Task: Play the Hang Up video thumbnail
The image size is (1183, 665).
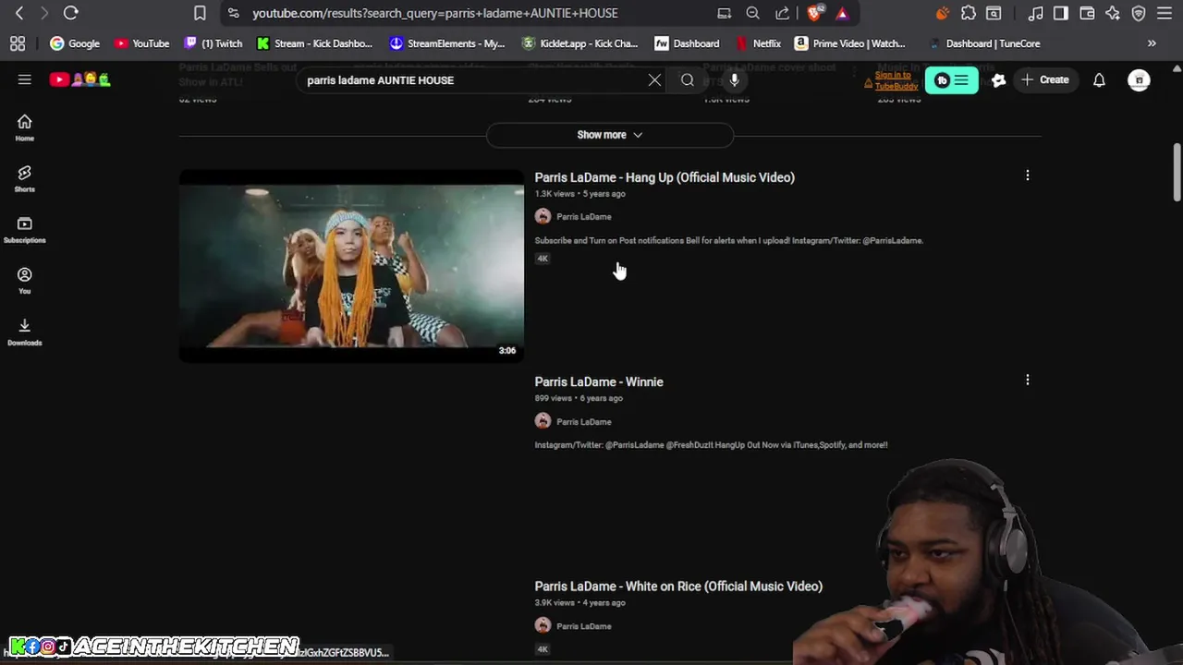Action: point(351,266)
